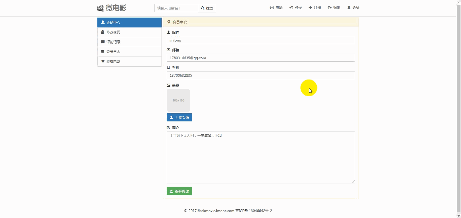Click the edit icon beside 简介 label
The height and width of the screenshot is (218, 461).
pyautogui.click(x=169, y=127)
